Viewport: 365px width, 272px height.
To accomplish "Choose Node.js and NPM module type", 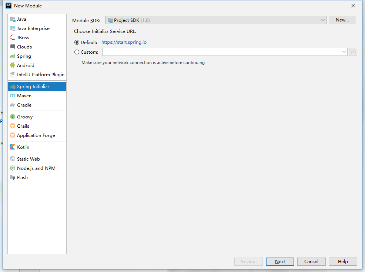I will (37, 168).
